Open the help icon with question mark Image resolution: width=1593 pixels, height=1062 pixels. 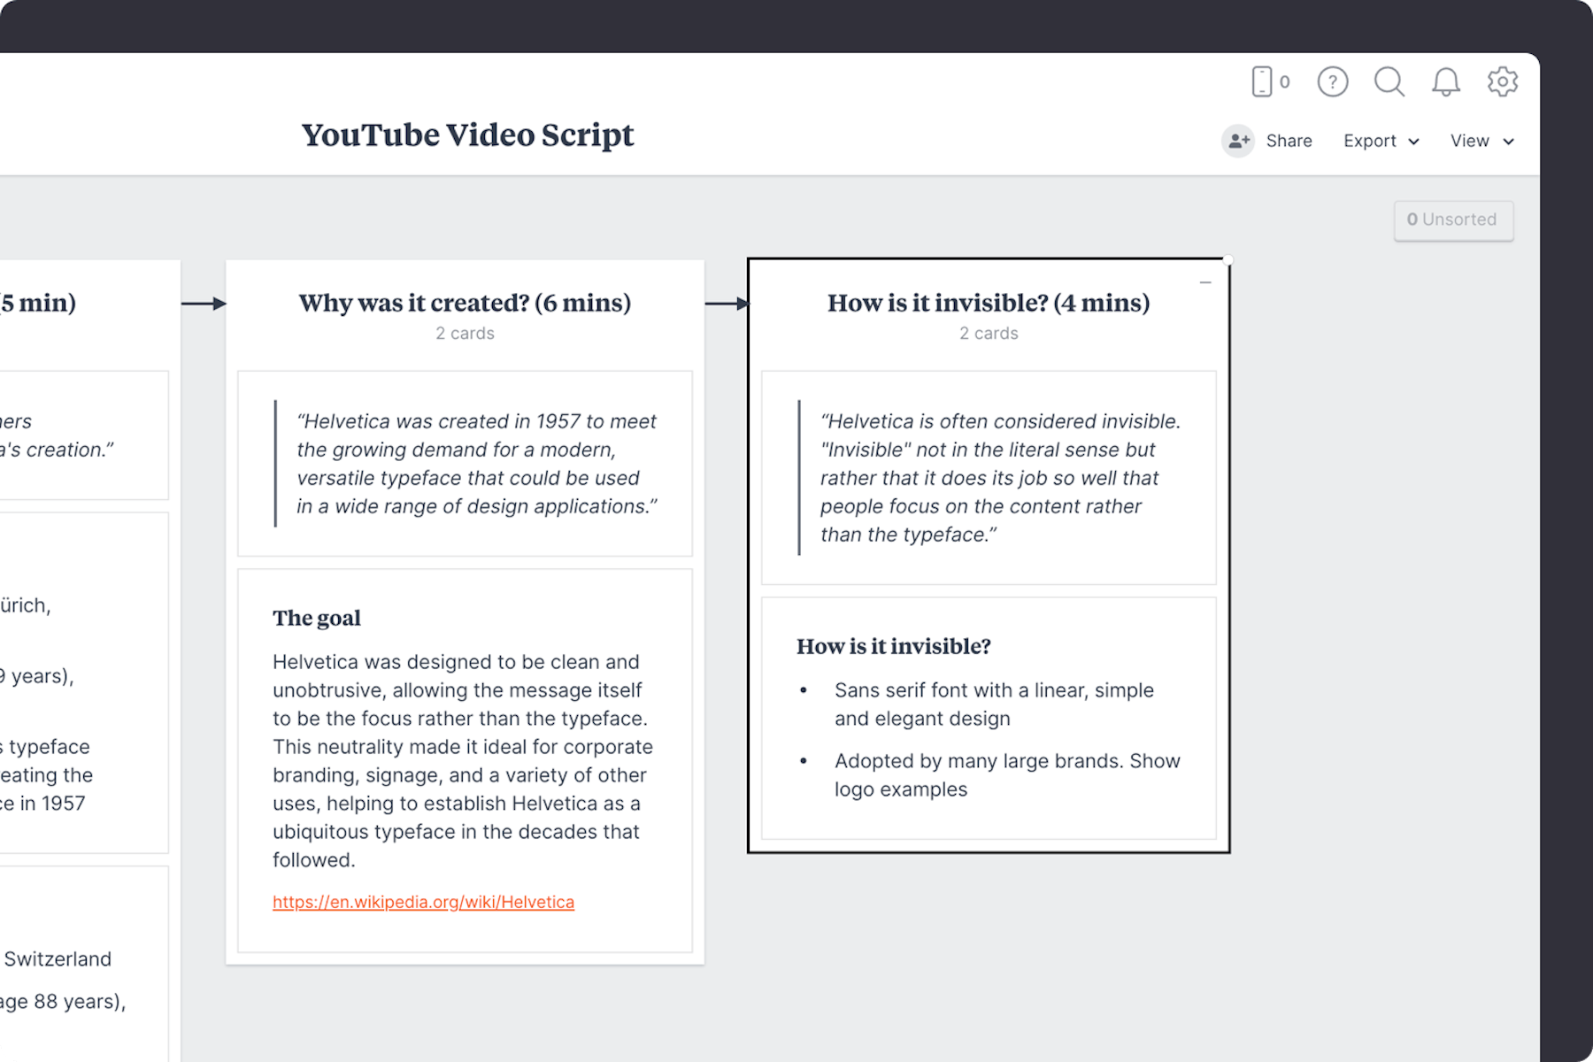(1332, 81)
